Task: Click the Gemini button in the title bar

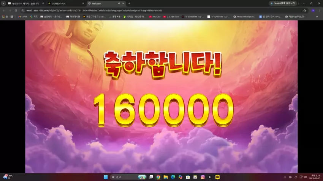Action: pos(283,3)
